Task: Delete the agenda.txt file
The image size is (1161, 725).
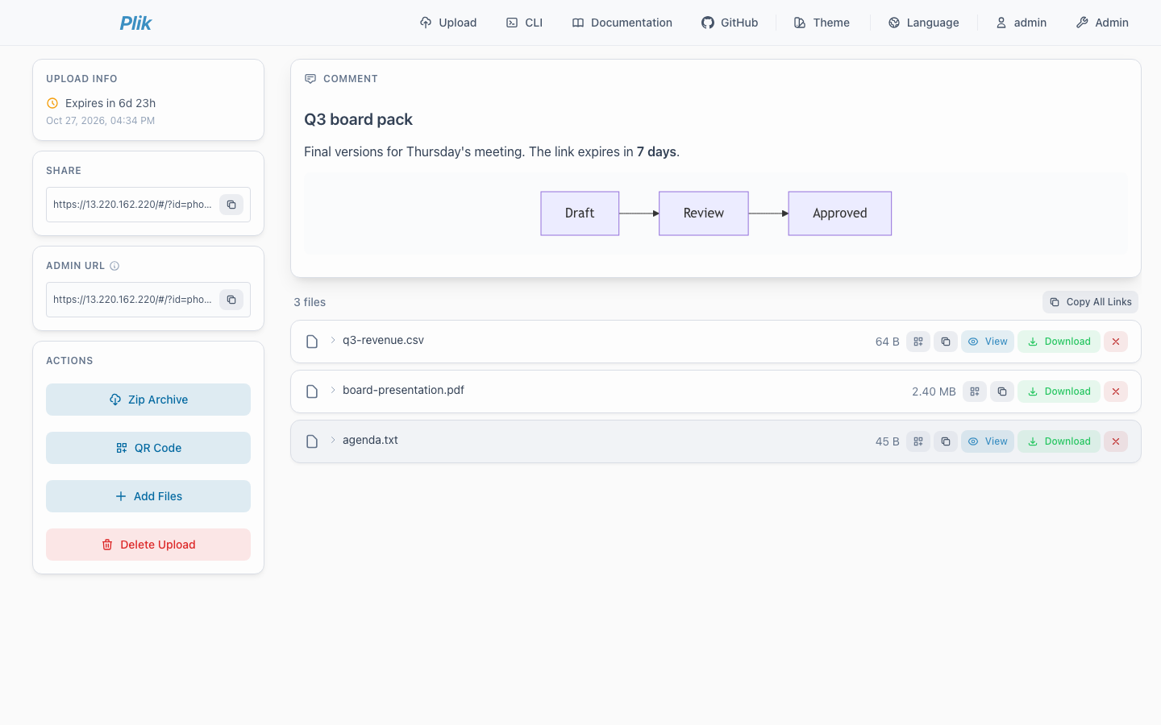Action: click(1116, 441)
